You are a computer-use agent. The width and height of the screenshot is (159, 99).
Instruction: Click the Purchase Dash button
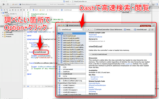[145, 26]
